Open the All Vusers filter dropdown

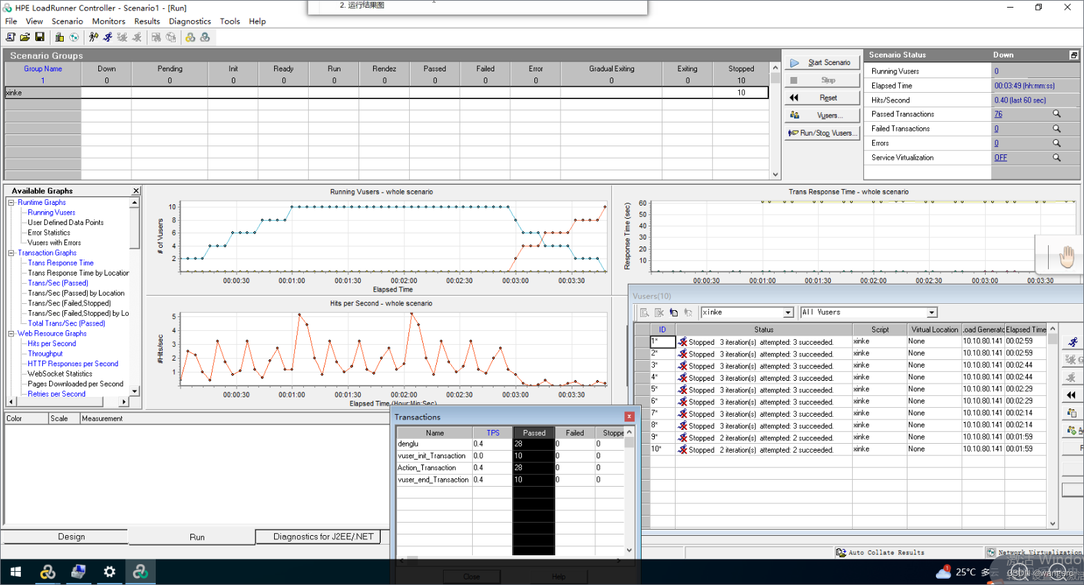coord(932,313)
